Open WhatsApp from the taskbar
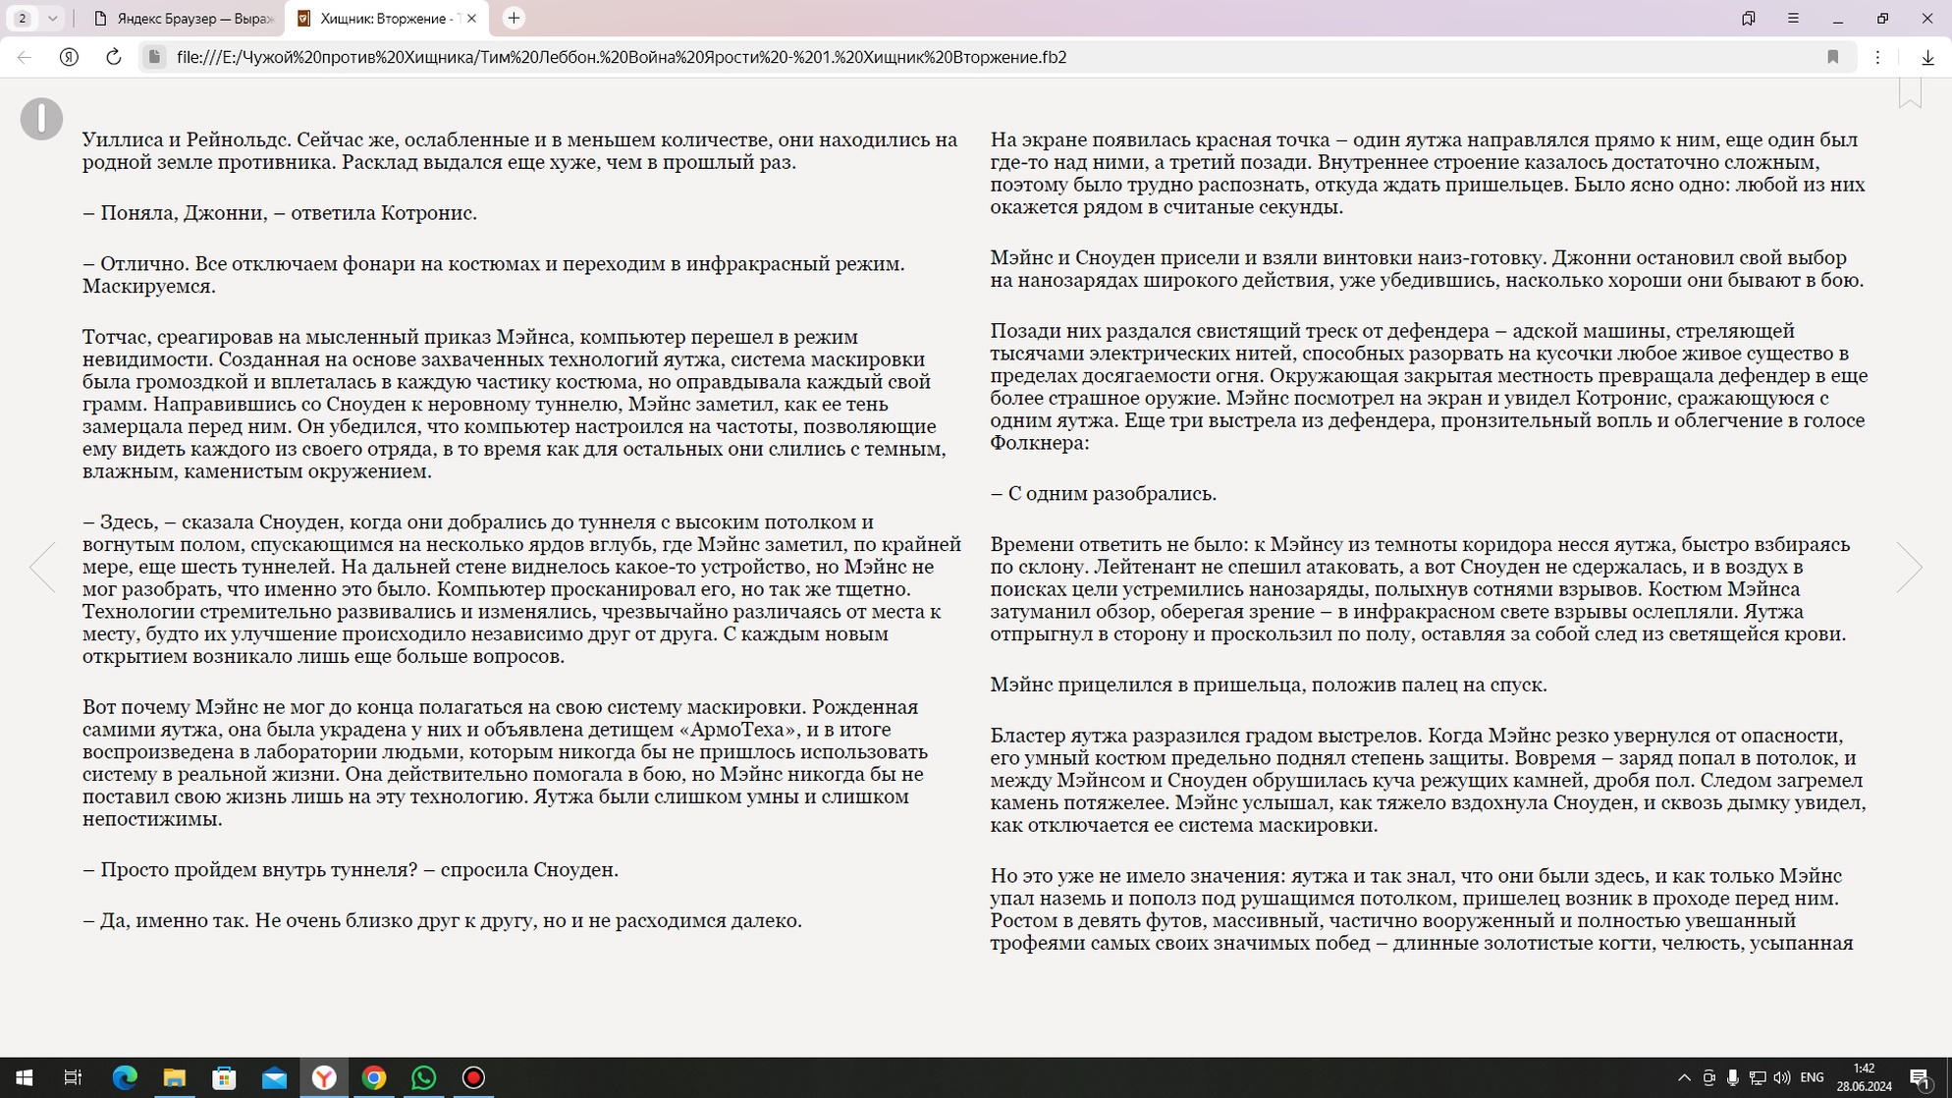Screen dimensions: 1952x1098 coord(423,1077)
